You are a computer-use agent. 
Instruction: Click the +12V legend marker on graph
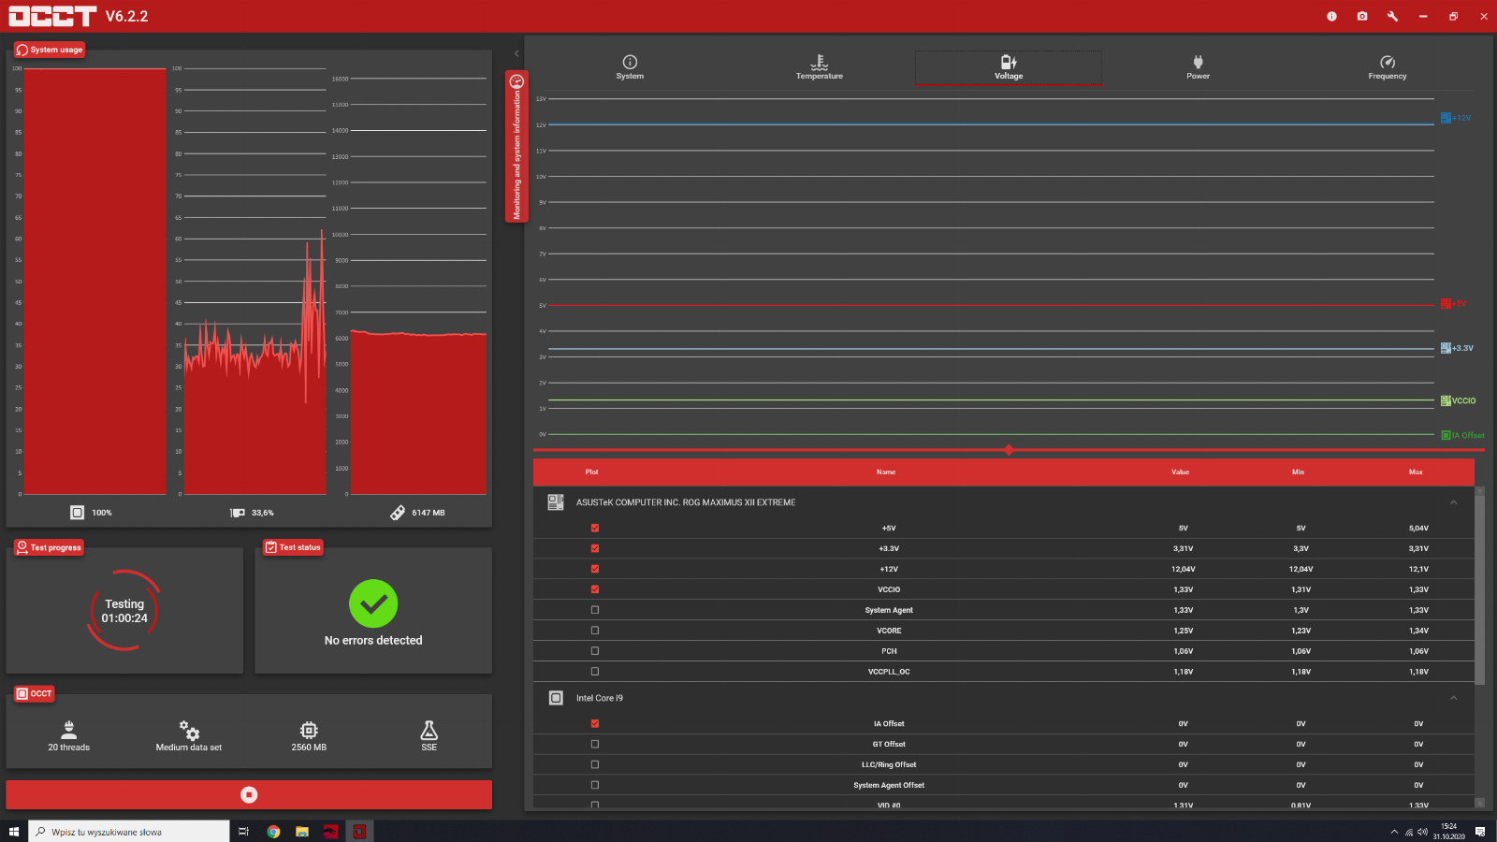[1446, 118]
